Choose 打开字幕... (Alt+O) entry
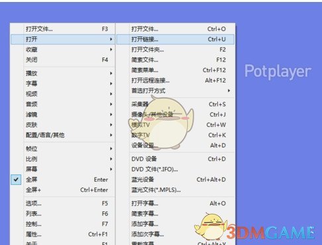 pyautogui.click(x=176, y=203)
